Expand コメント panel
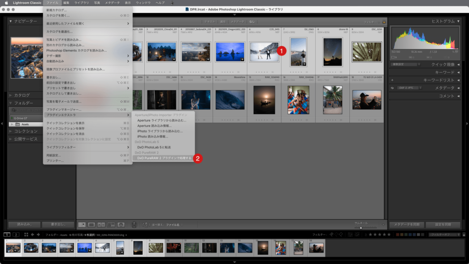The width and height of the screenshot is (469, 264). (x=458, y=96)
